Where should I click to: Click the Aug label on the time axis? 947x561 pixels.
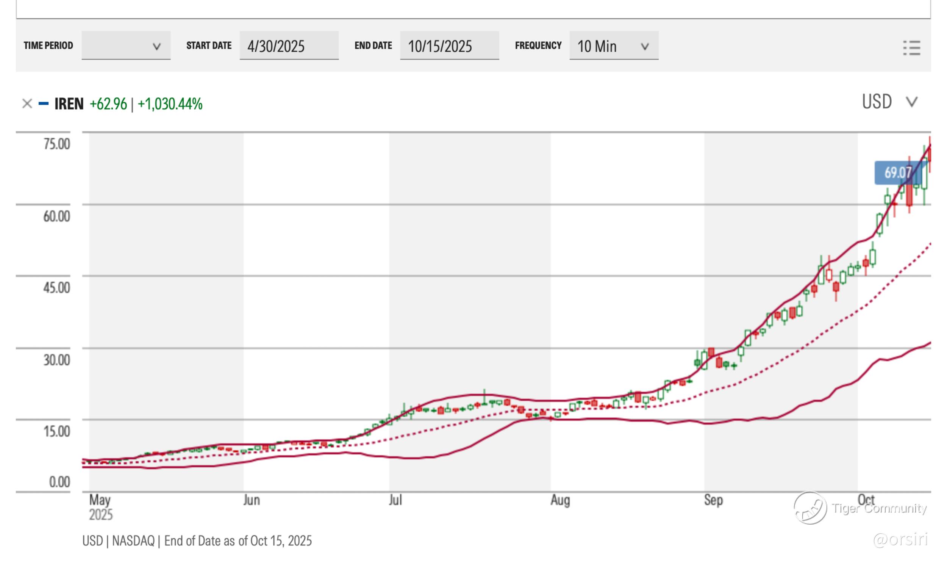[560, 500]
